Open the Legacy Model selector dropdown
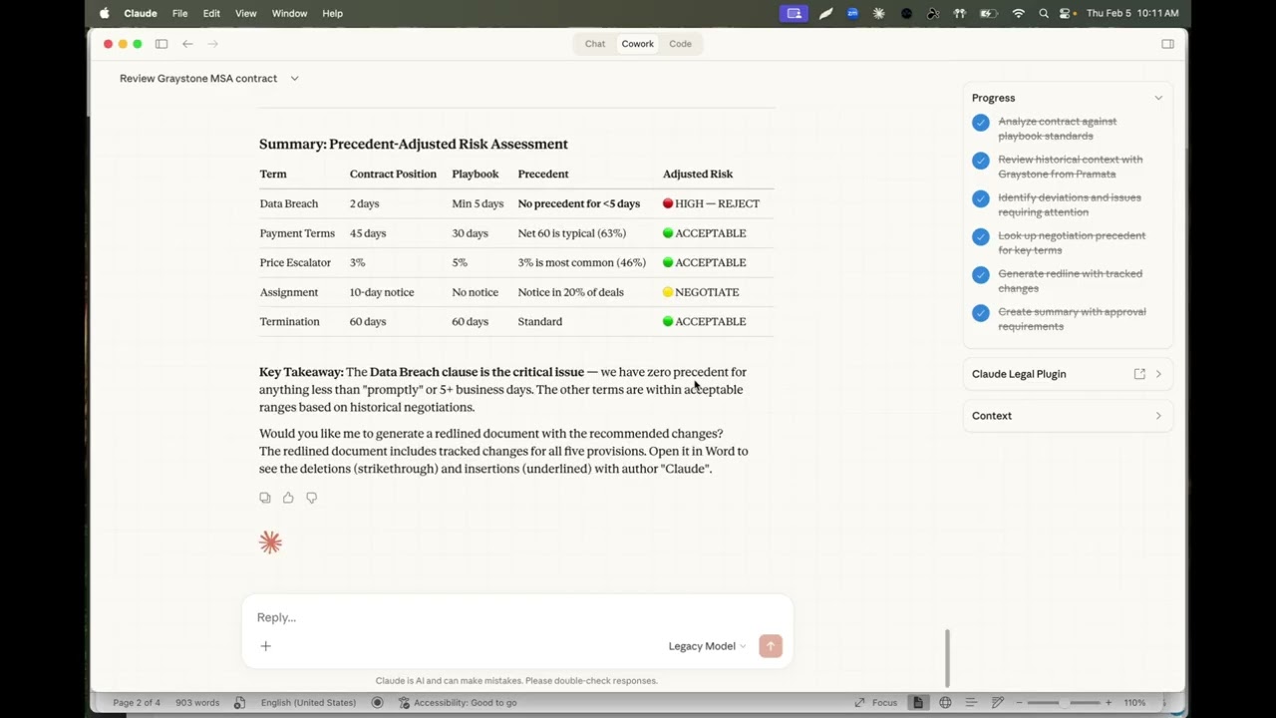 click(707, 646)
